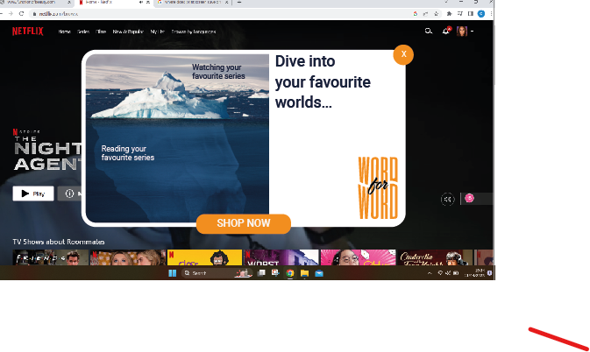Open Netflix search magnifier icon

[x=428, y=32]
